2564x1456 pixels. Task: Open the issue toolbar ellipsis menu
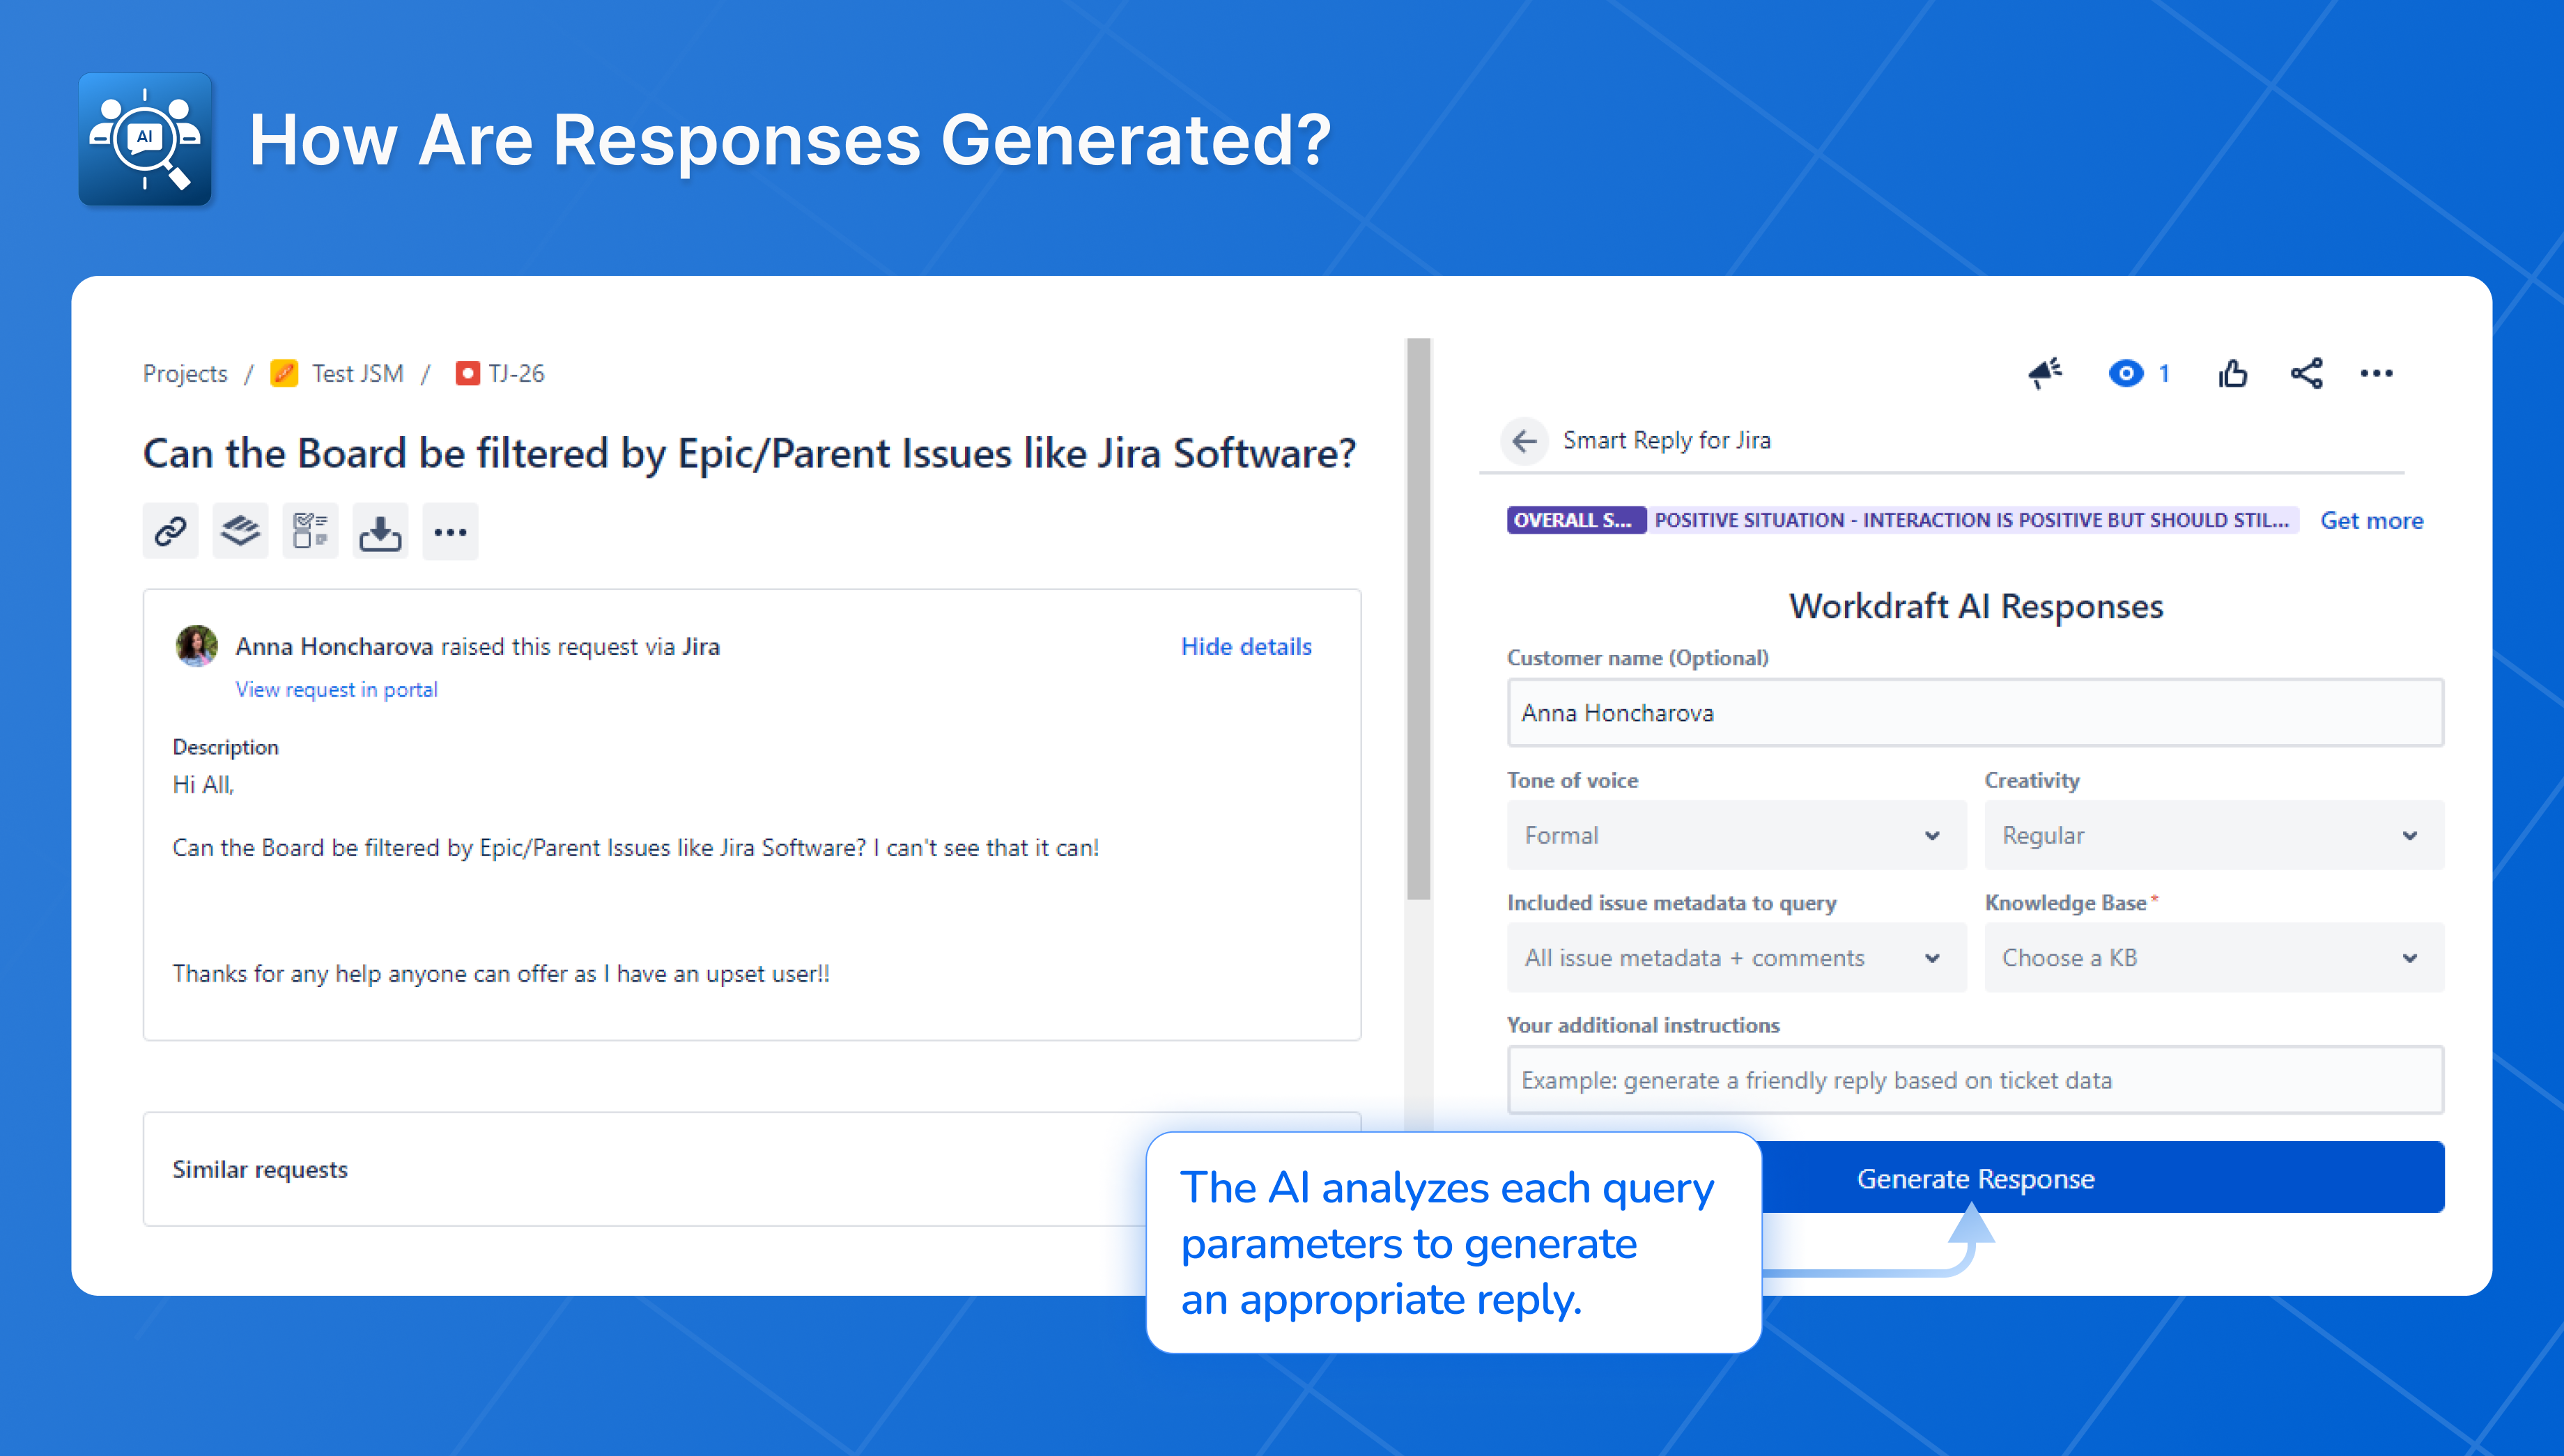pyautogui.click(x=450, y=531)
